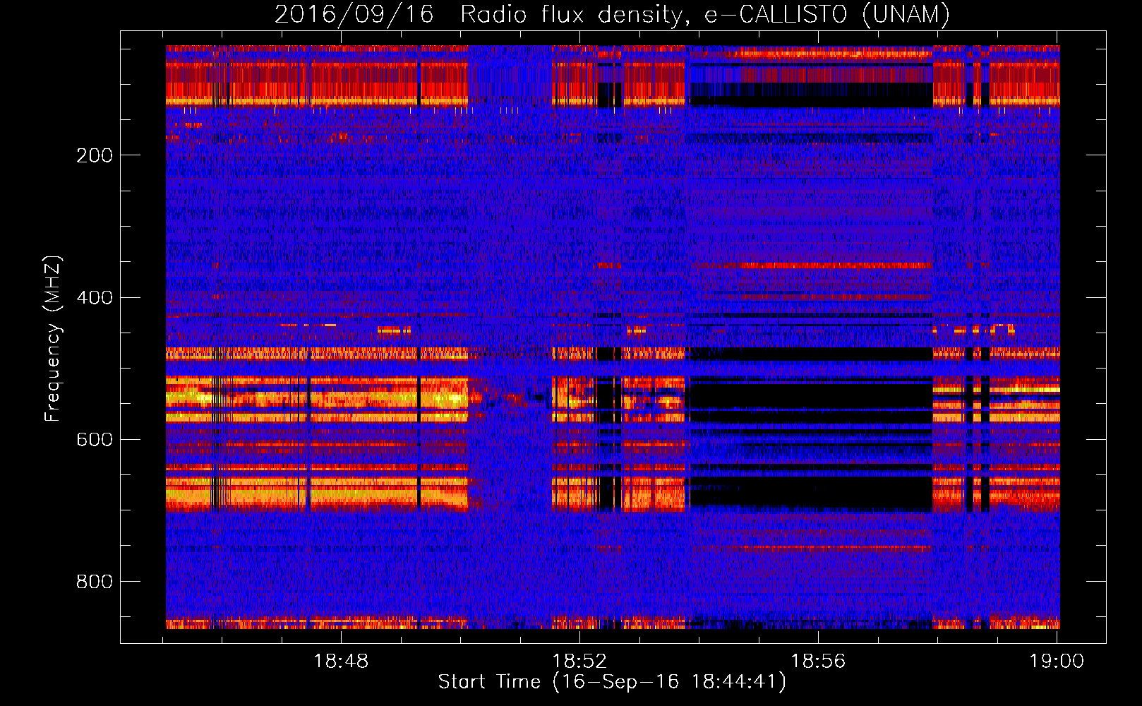Click the 19:00 time tick label
1142x706 pixels.
click(x=1057, y=662)
